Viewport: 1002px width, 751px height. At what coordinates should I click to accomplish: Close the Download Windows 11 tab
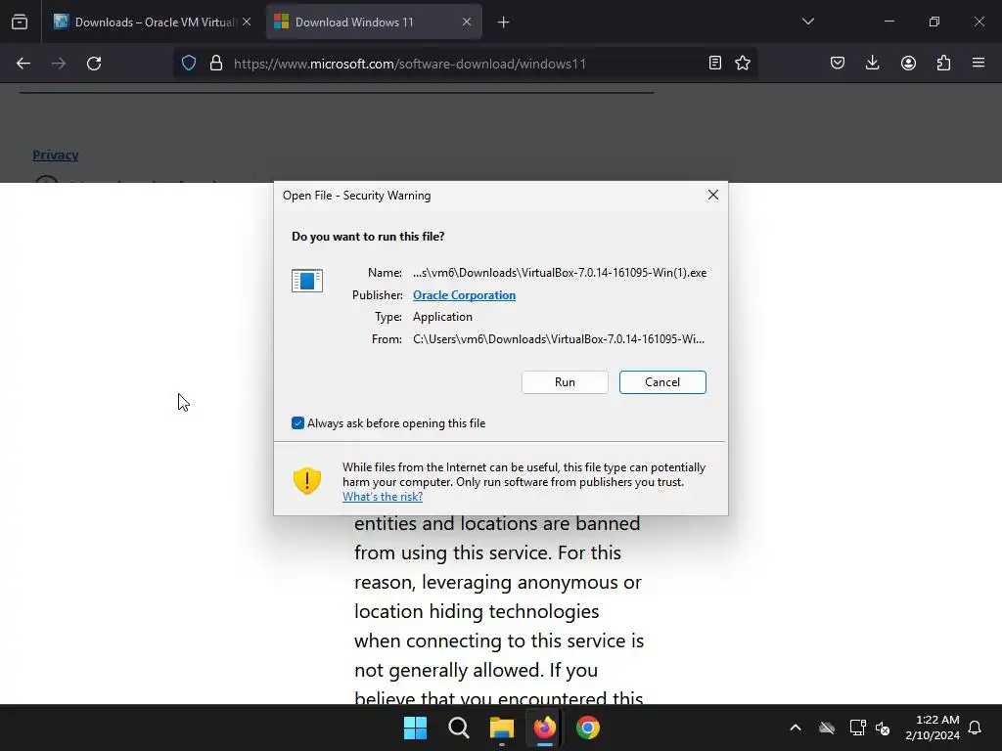[467, 22]
